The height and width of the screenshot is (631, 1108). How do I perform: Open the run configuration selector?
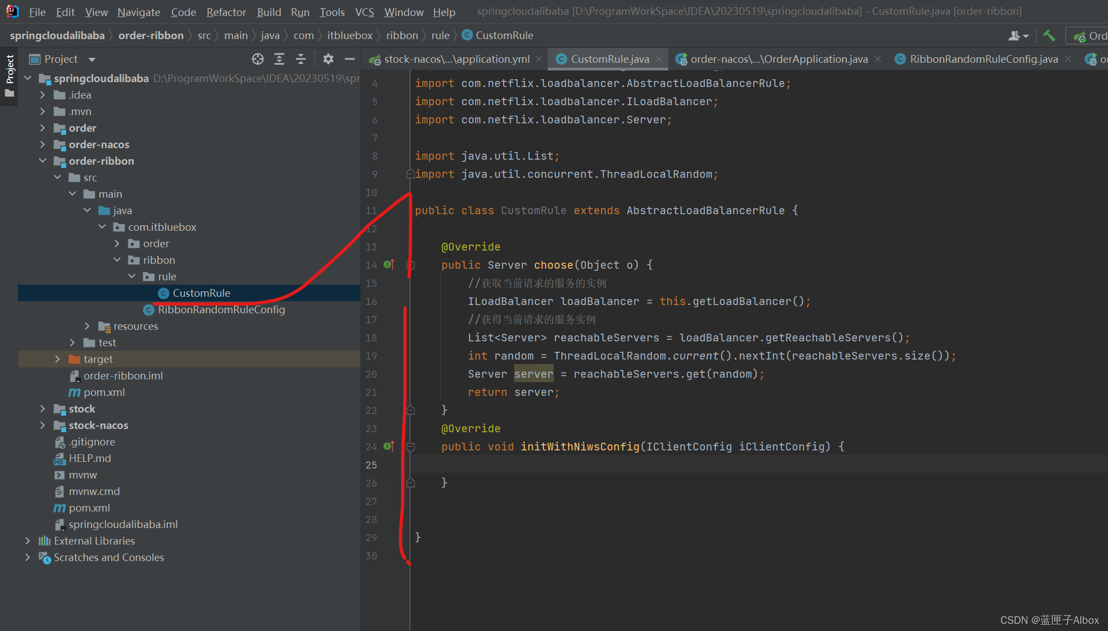pos(1087,36)
